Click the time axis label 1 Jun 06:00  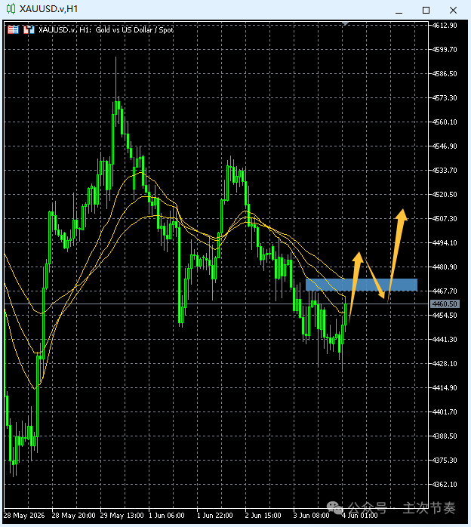pyautogui.click(x=167, y=516)
